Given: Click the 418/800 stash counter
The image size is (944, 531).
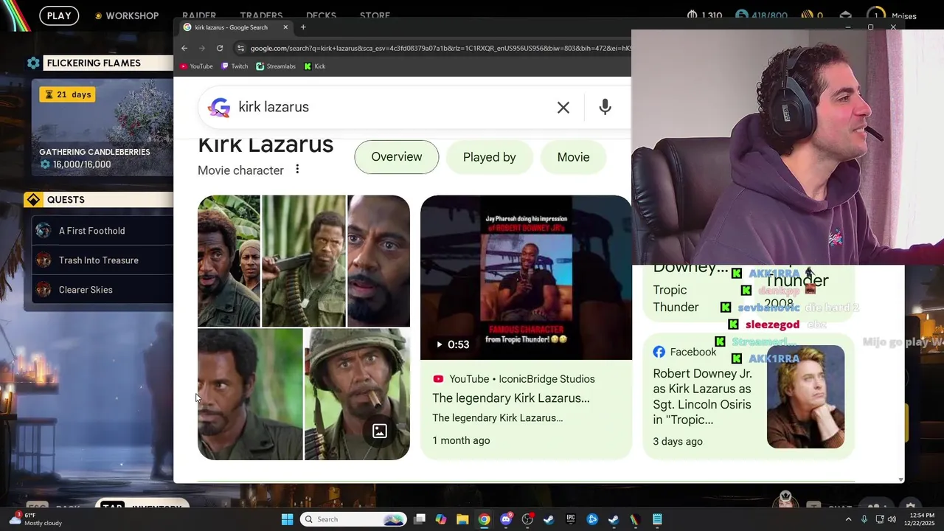Looking at the screenshot, I should (761, 15).
